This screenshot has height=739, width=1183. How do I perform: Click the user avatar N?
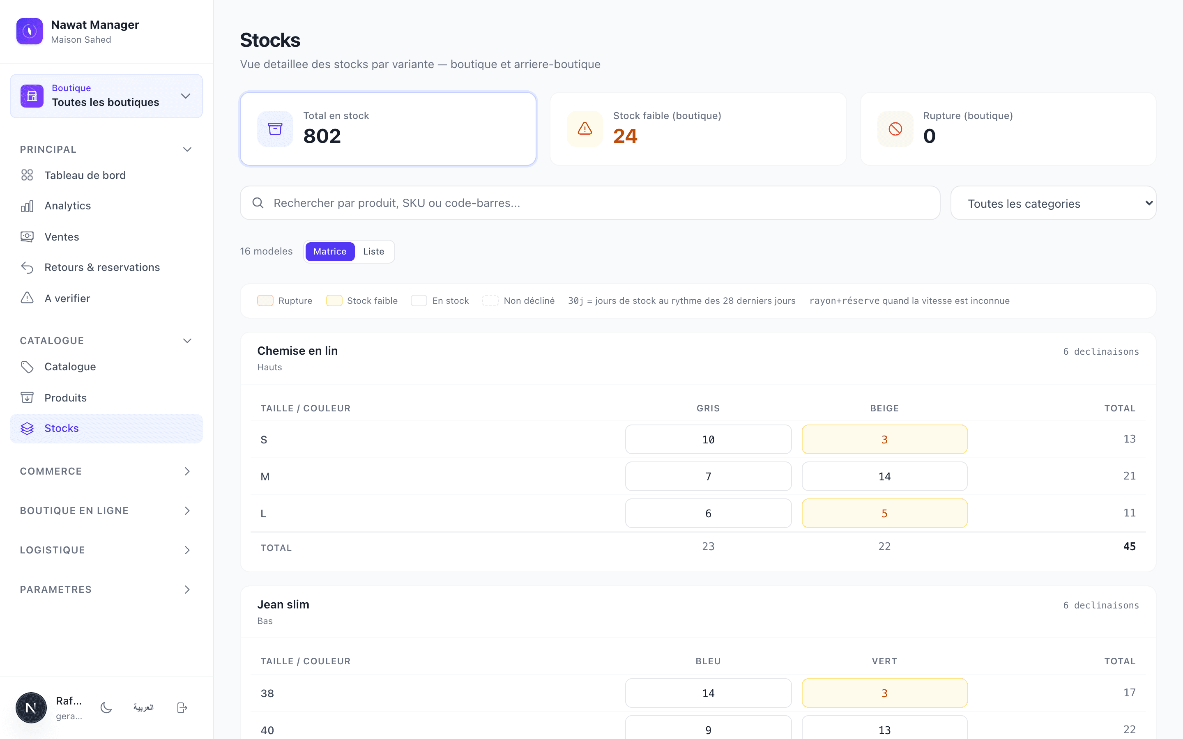pos(31,707)
